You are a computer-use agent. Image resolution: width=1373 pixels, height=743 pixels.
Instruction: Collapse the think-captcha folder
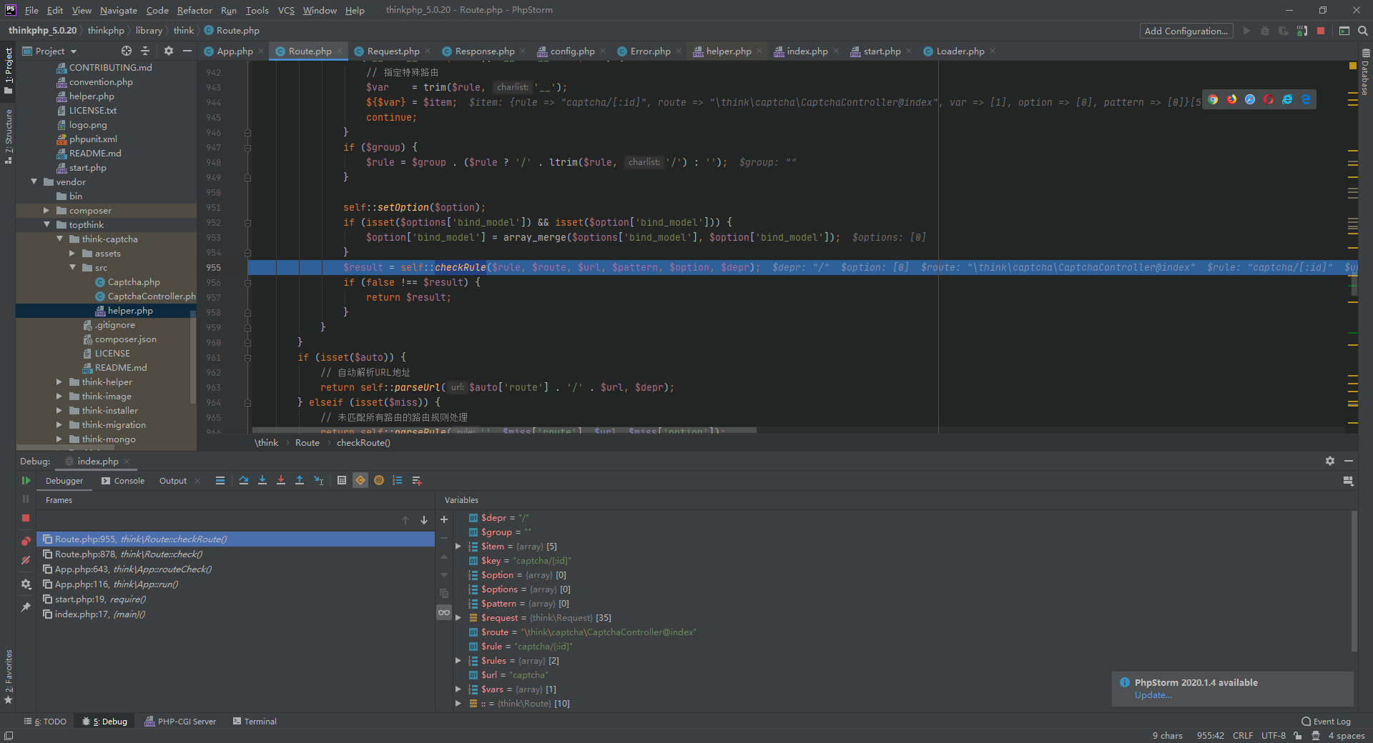tap(59, 239)
